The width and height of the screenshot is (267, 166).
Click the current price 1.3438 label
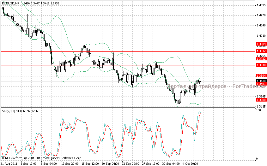(261, 81)
